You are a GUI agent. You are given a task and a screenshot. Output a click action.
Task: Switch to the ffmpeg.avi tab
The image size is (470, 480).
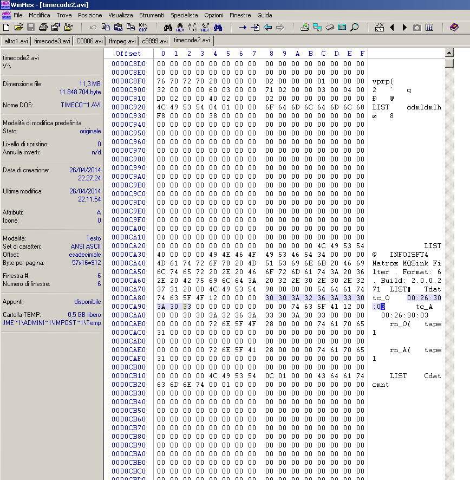pyautogui.click(x=122, y=41)
